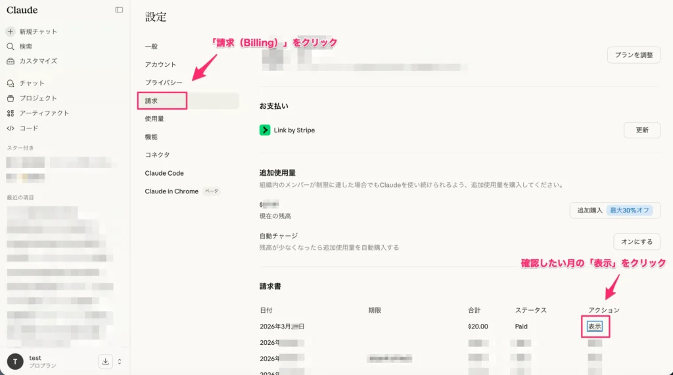Open the March 2026 invoice with 表示
Image resolution: width=673 pixels, height=375 pixels.
pos(594,326)
